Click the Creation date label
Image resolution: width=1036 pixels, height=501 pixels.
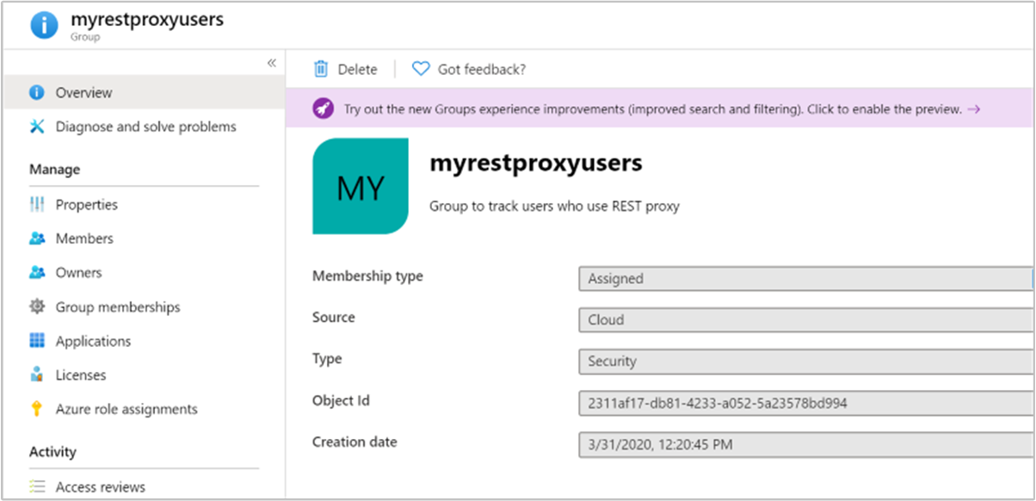(x=355, y=442)
